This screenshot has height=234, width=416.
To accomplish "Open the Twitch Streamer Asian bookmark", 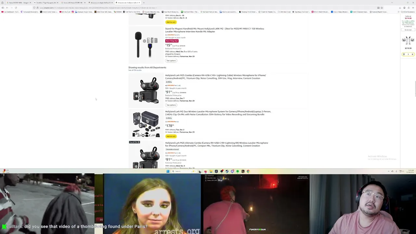I will [x=359, y=12].
